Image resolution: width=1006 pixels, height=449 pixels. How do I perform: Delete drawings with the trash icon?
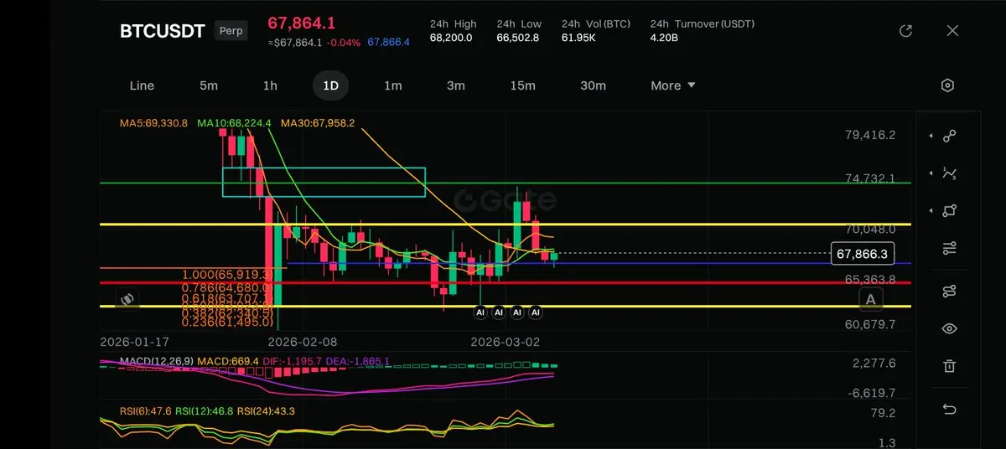click(949, 366)
